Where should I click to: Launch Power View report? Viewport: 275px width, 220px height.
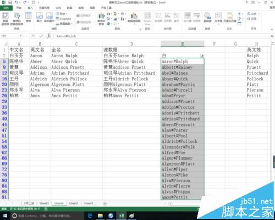pyautogui.click(x=147, y=19)
